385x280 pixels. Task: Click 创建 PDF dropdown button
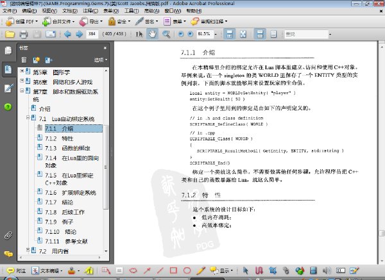tap(22, 22)
